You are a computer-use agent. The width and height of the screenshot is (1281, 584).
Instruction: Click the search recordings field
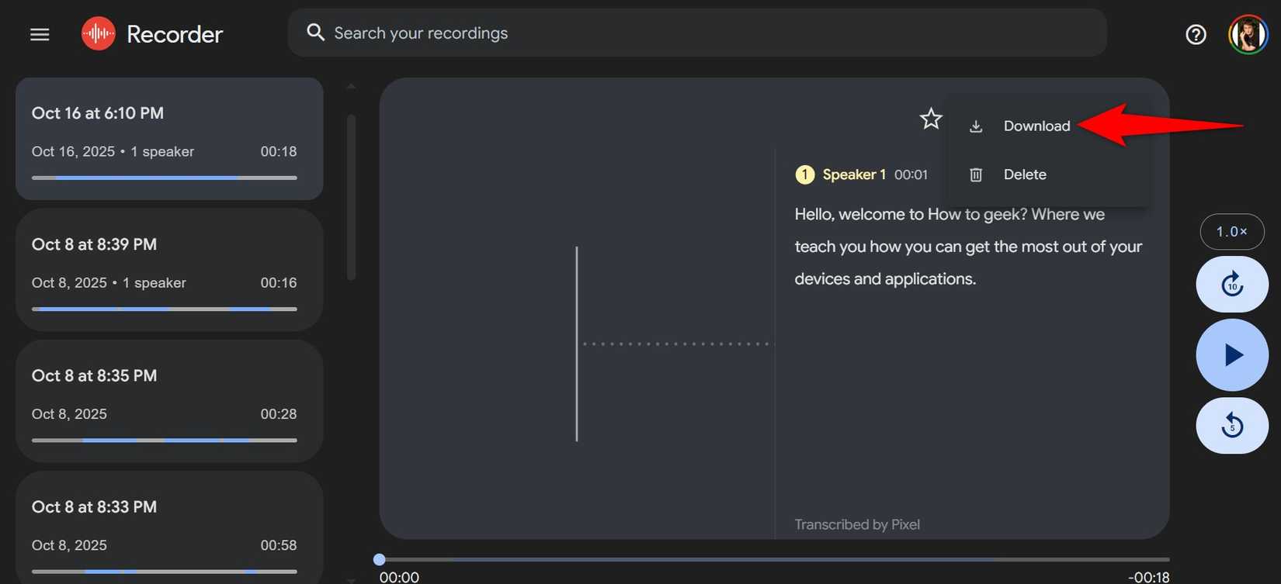[699, 33]
